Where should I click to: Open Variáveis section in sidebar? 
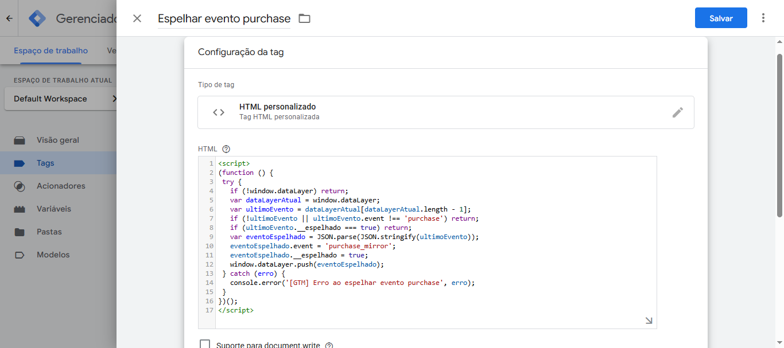(54, 209)
